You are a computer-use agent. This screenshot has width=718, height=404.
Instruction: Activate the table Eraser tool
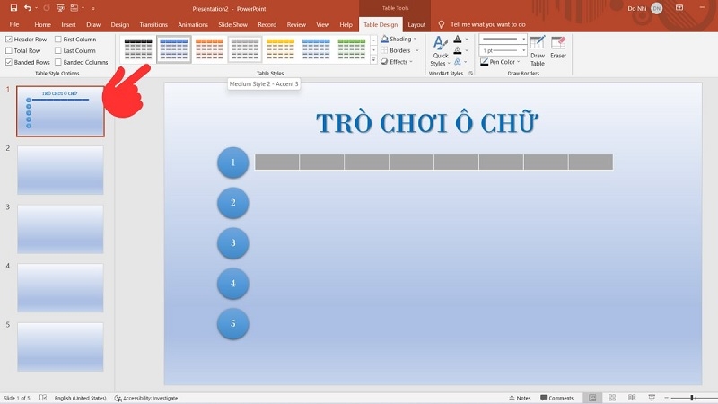tap(557, 48)
